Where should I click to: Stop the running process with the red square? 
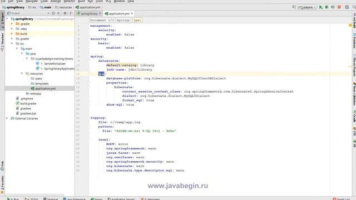coord(339,7)
